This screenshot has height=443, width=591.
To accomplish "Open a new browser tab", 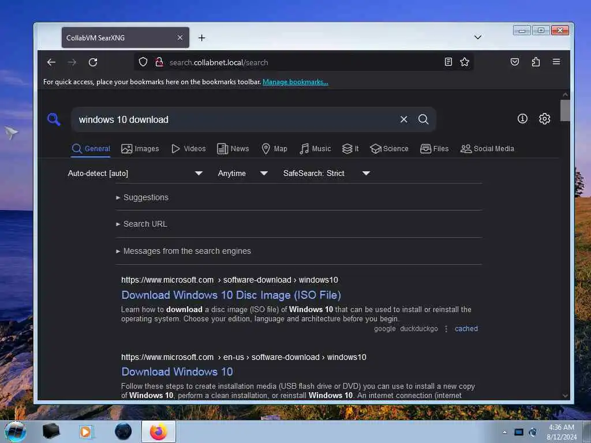I will (201, 37).
